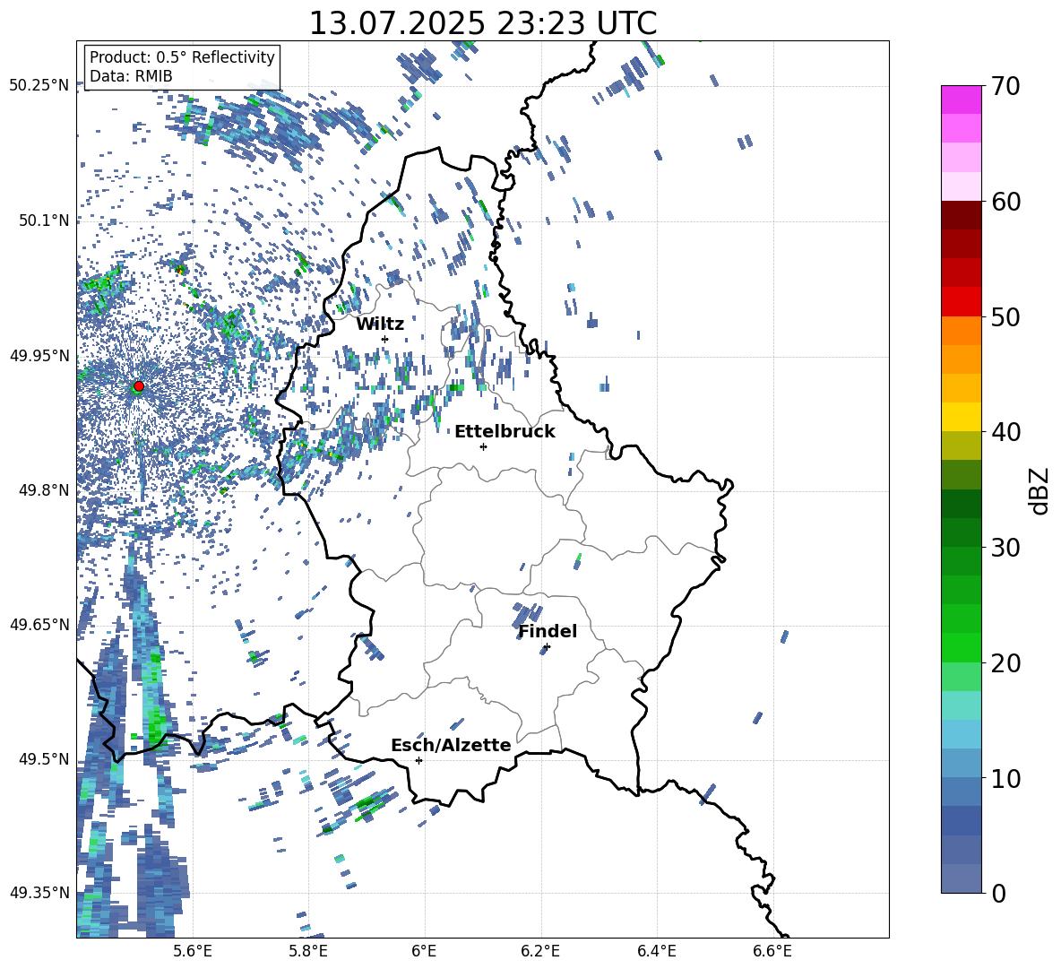Image resolution: width=1061 pixels, height=969 pixels.
Task: Click the pale pink colorbar segment just above 60
Action: 961,186
